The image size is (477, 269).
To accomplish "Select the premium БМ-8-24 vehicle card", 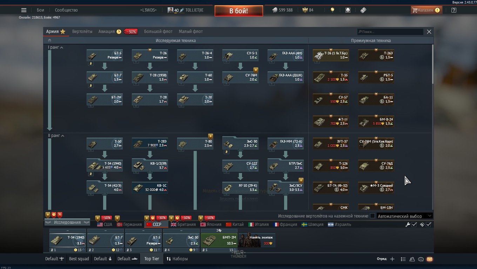I will point(376,122).
